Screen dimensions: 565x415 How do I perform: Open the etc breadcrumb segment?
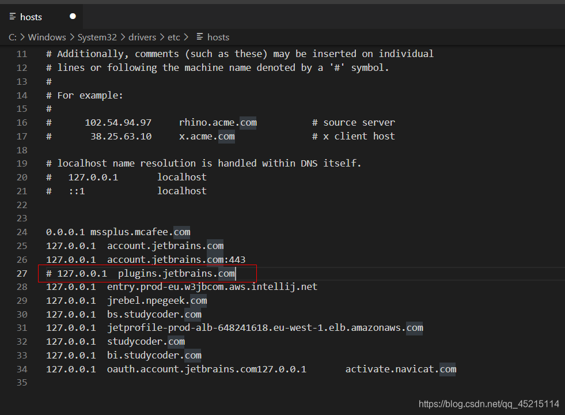(174, 37)
